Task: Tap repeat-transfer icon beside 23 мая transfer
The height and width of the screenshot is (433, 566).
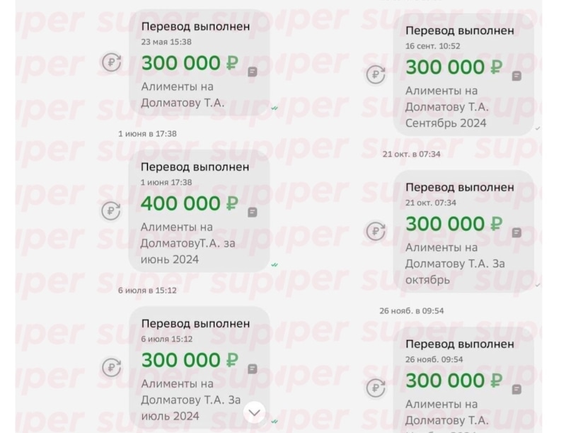Action: (x=111, y=62)
